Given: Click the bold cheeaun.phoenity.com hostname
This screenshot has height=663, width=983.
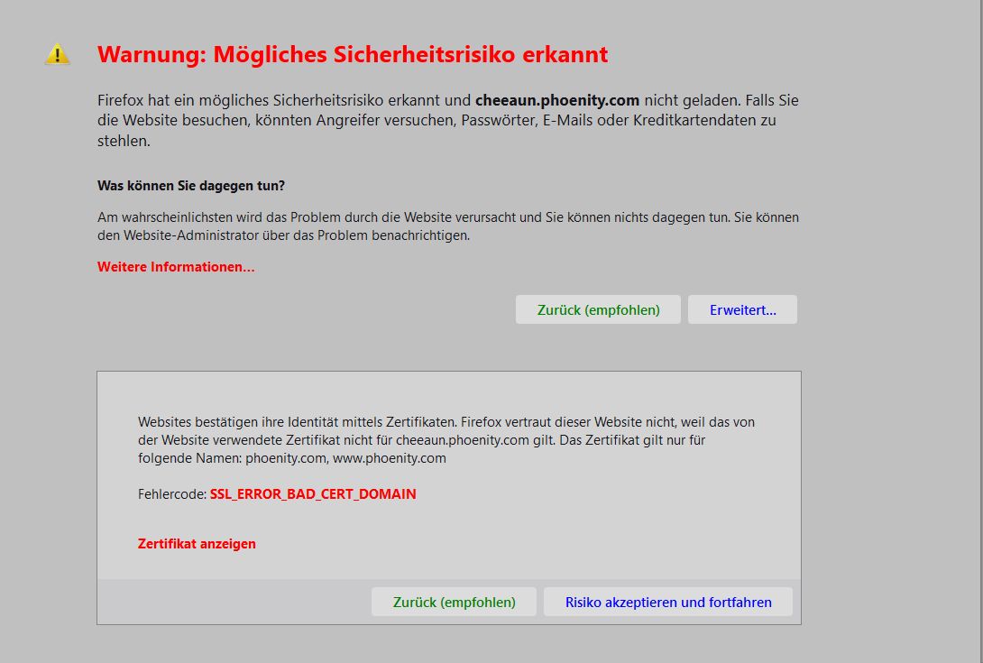Looking at the screenshot, I should click(x=557, y=100).
